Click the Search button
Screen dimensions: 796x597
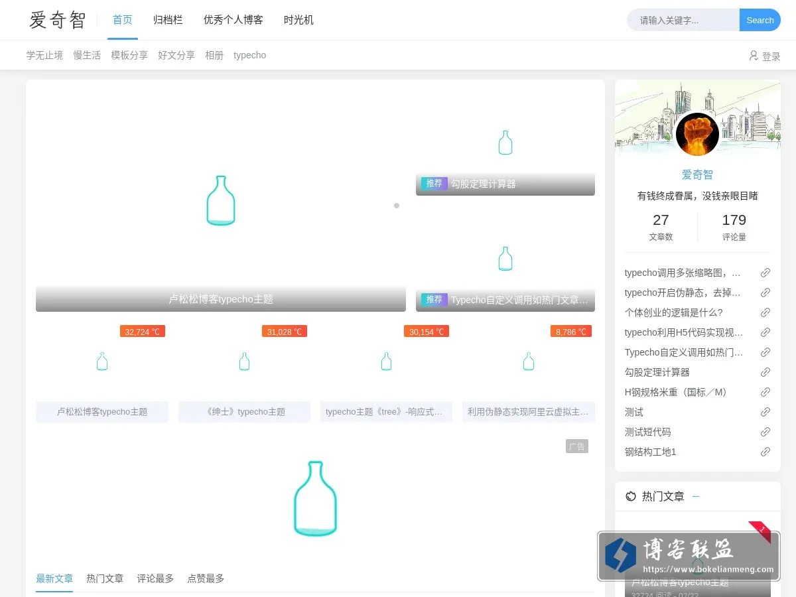(760, 20)
